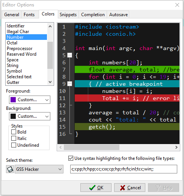Click the element list scroll up arrow
This screenshot has height=196, width=184.
(x=50, y=26)
